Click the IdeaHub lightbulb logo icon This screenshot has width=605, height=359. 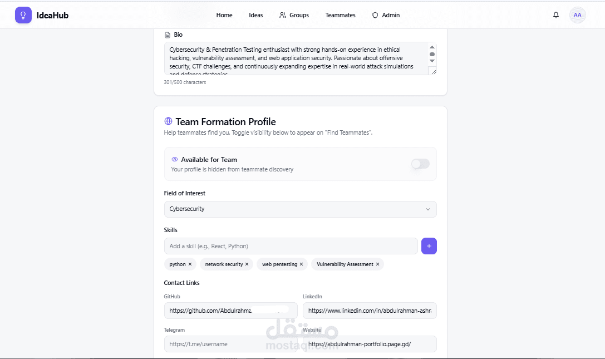point(23,15)
